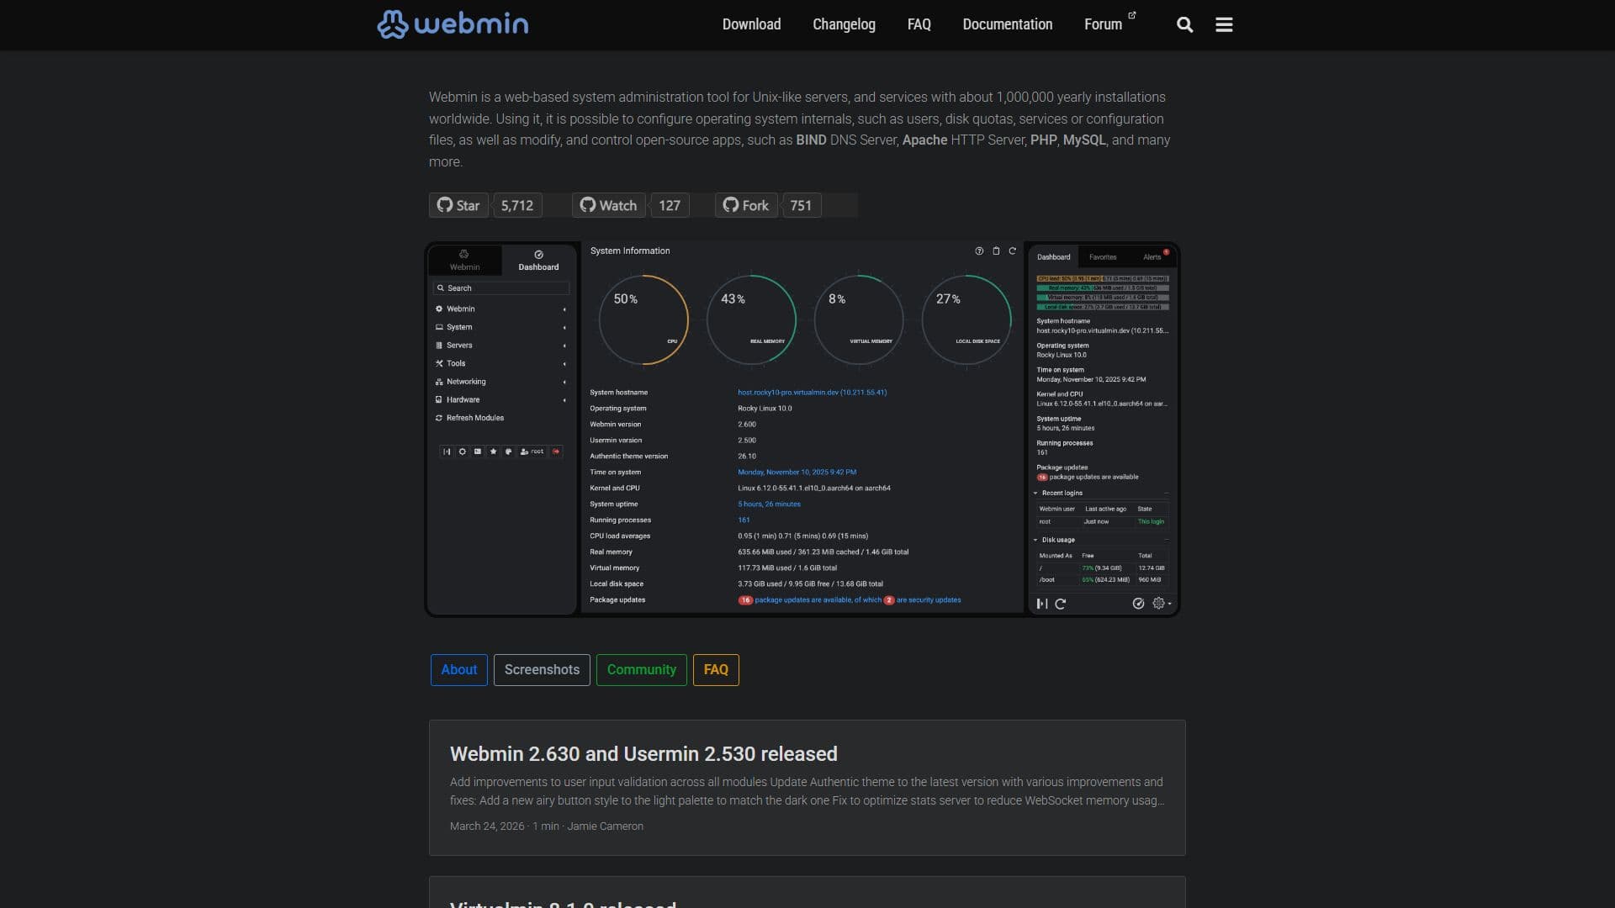The width and height of the screenshot is (1615, 908).
Task: Click the Real Memory 43% gauge
Action: coord(751,320)
